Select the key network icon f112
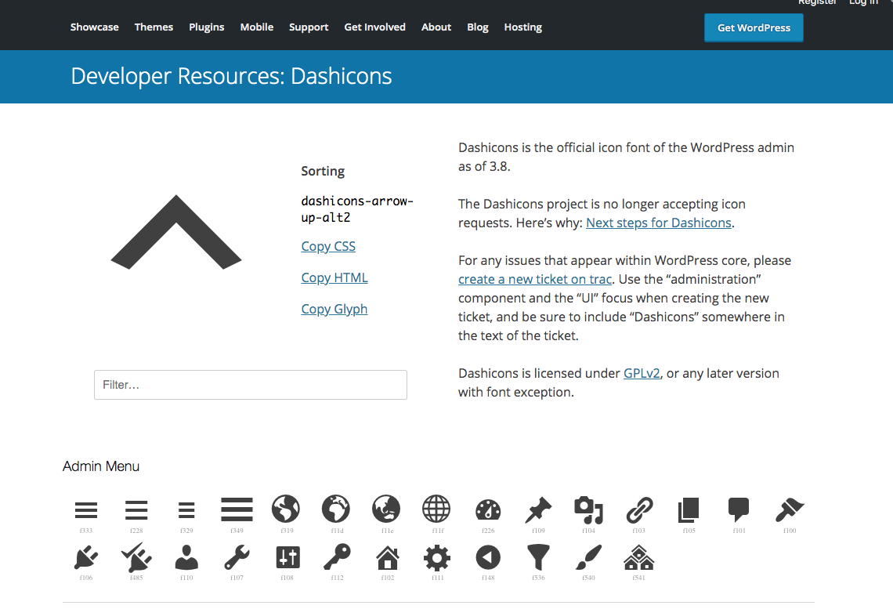The height and width of the screenshot is (609, 893). click(337, 557)
